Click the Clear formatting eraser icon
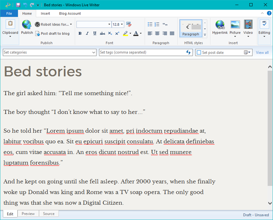Image resolution: width=273 pixels, height=220 pixels. point(129,24)
